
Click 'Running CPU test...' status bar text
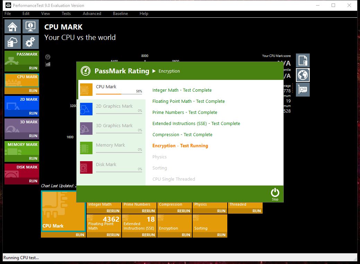(21, 257)
